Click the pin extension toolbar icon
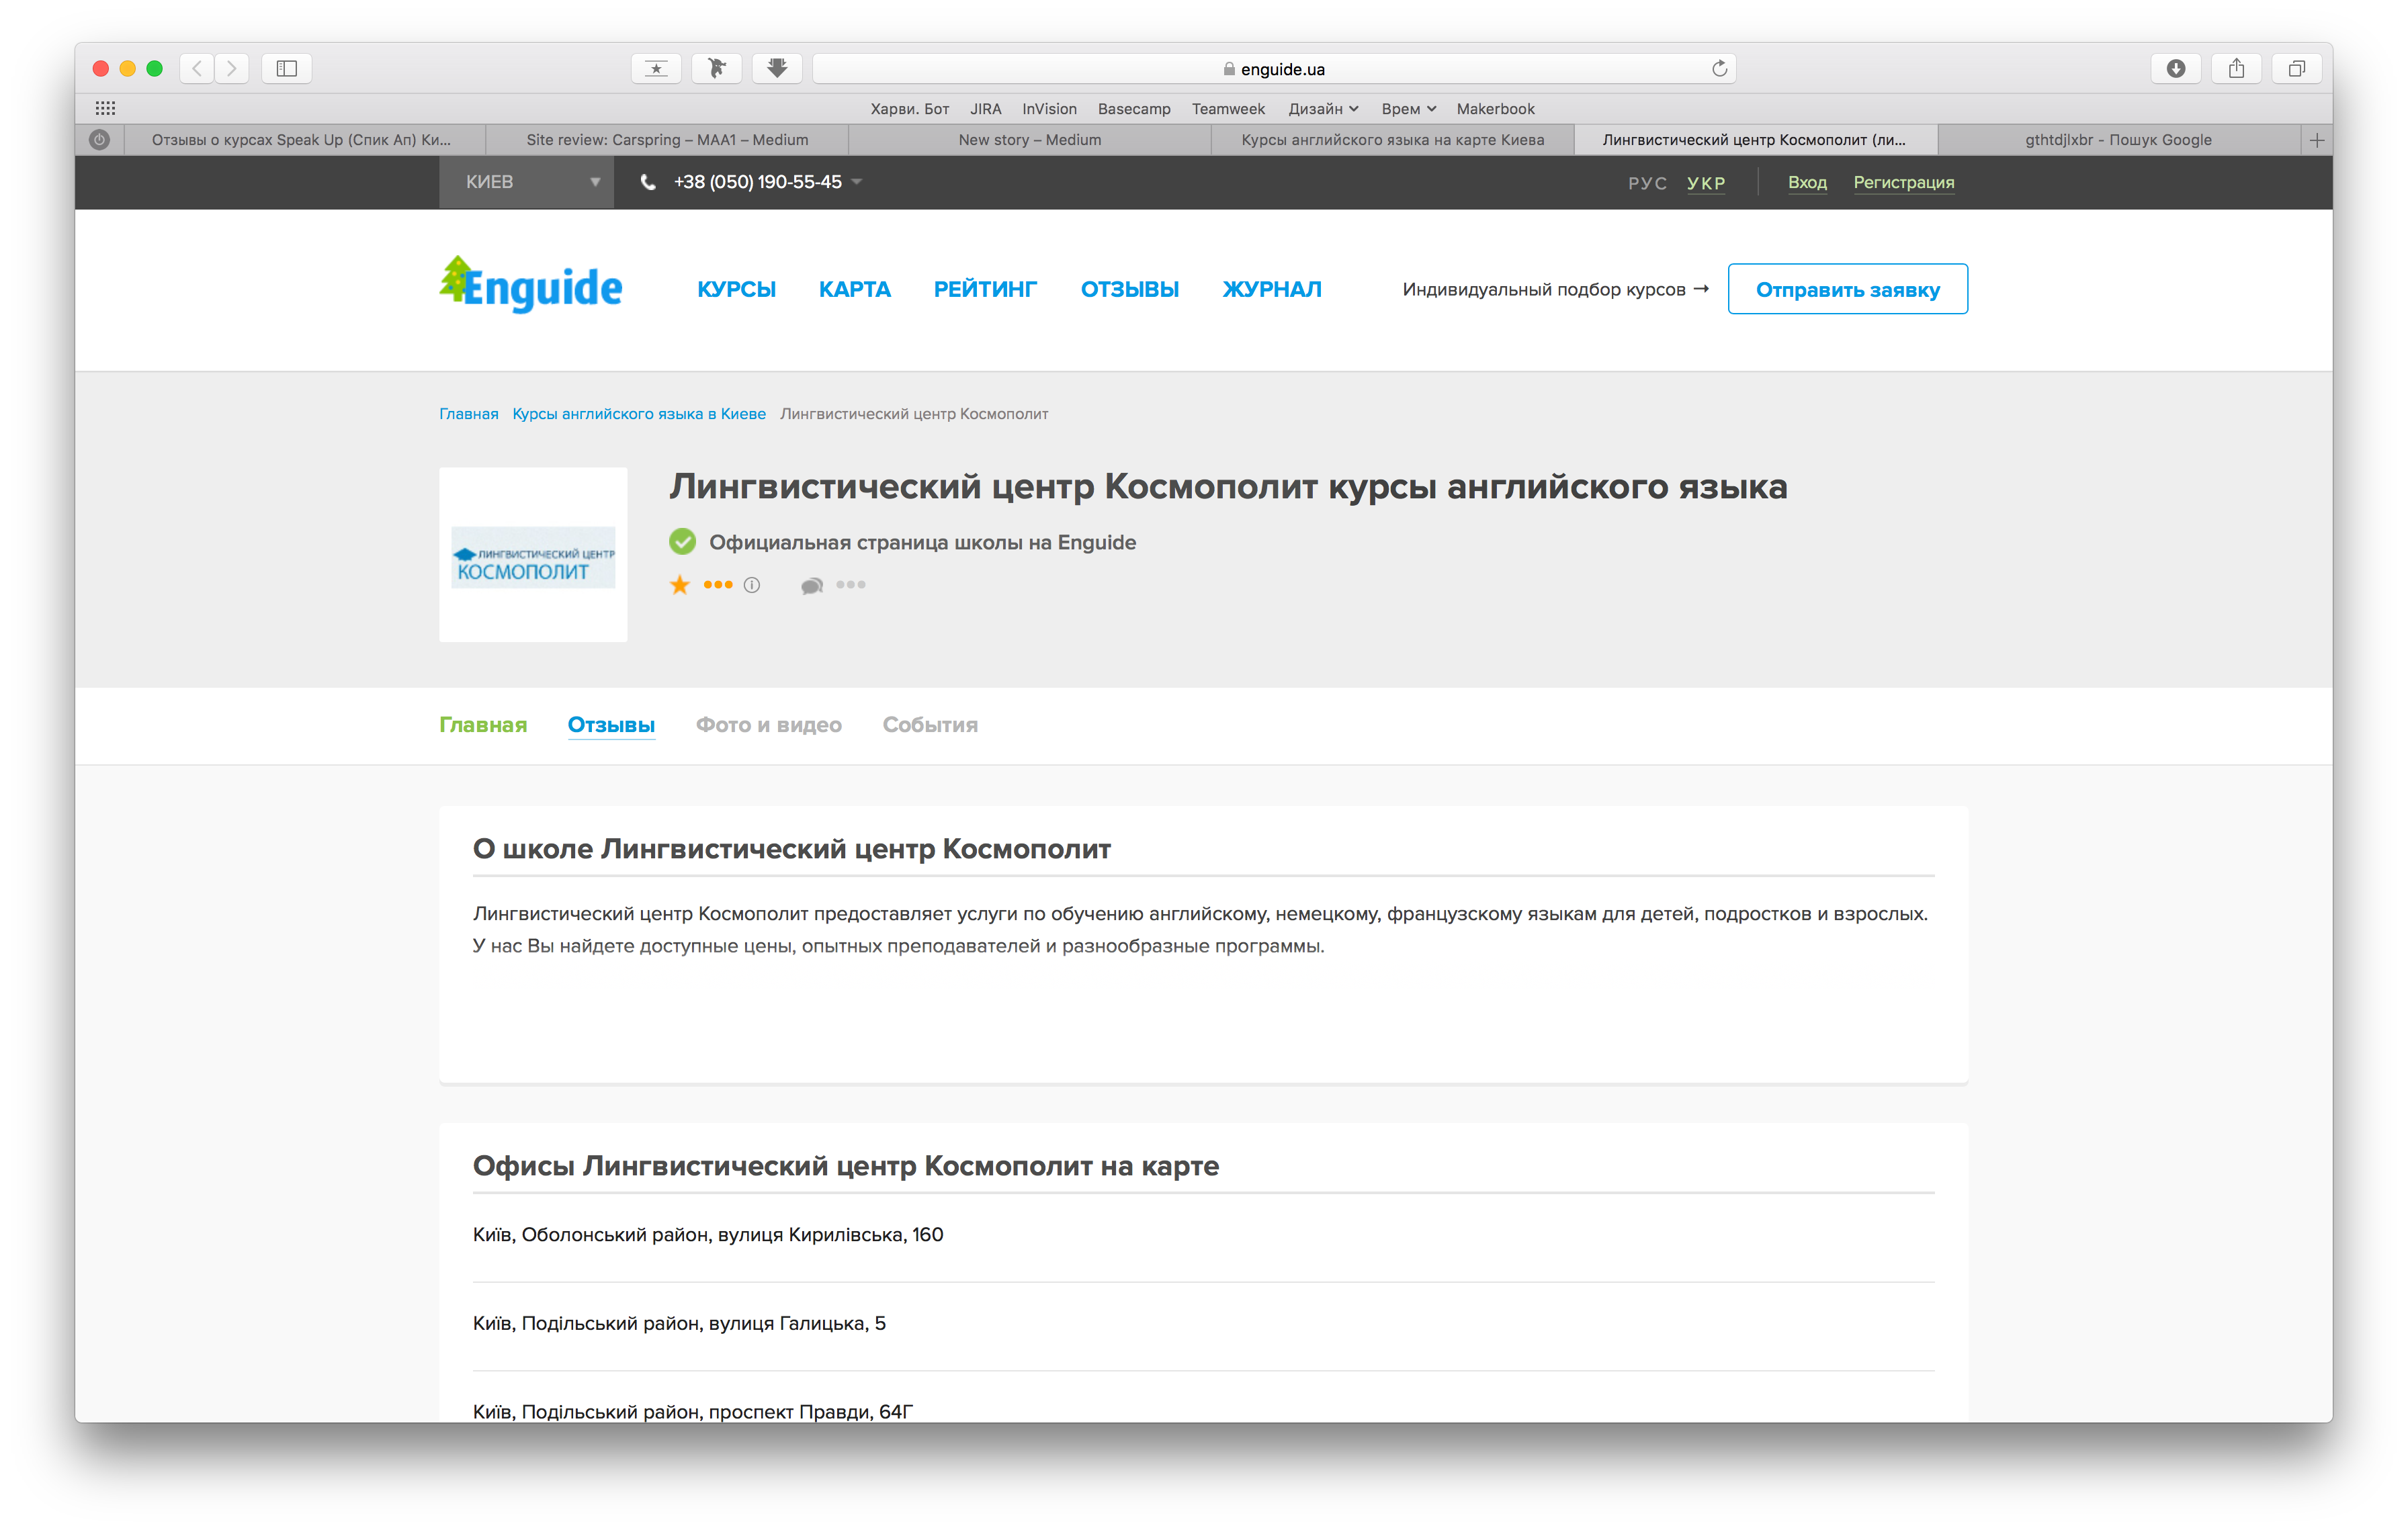The height and width of the screenshot is (1530, 2408). 717,68
